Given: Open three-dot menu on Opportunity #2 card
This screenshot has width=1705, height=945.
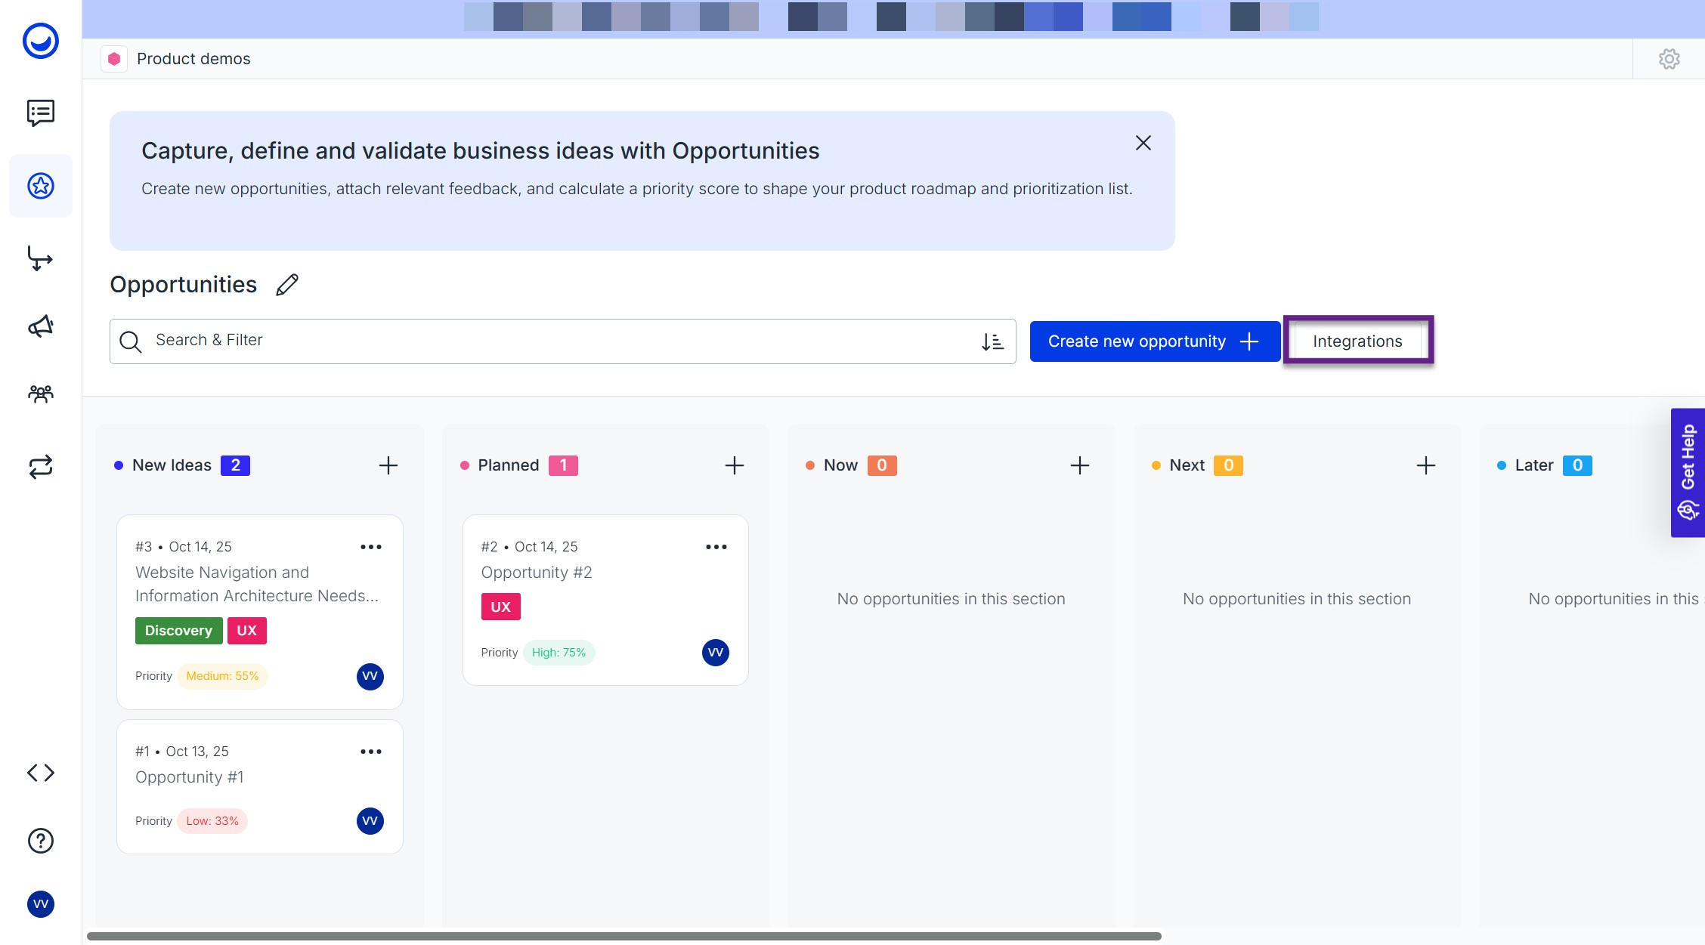Looking at the screenshot, I should 716,547.
